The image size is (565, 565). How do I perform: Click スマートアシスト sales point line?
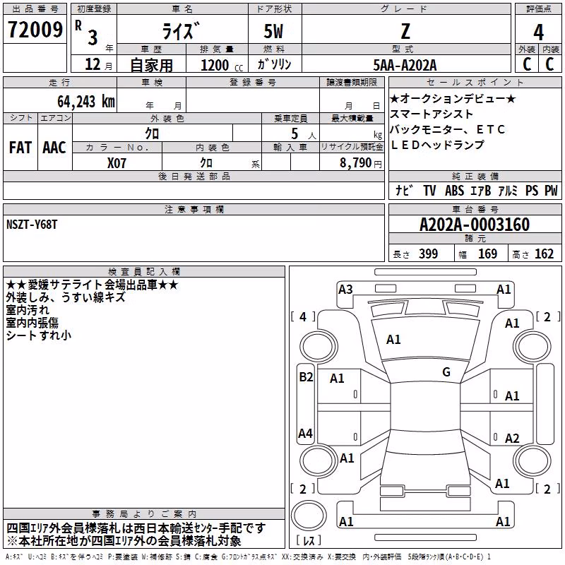coord(432,114)
